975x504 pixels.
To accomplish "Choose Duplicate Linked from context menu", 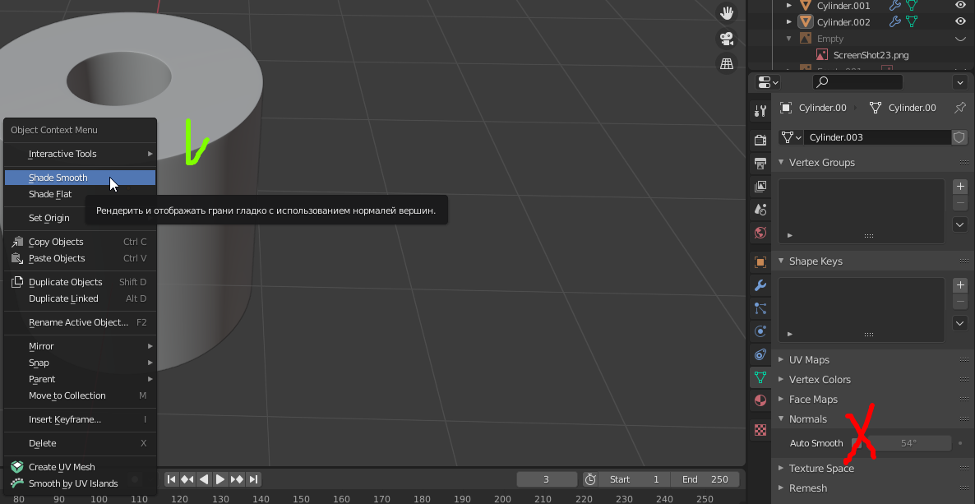I will [x=80, y=298].
